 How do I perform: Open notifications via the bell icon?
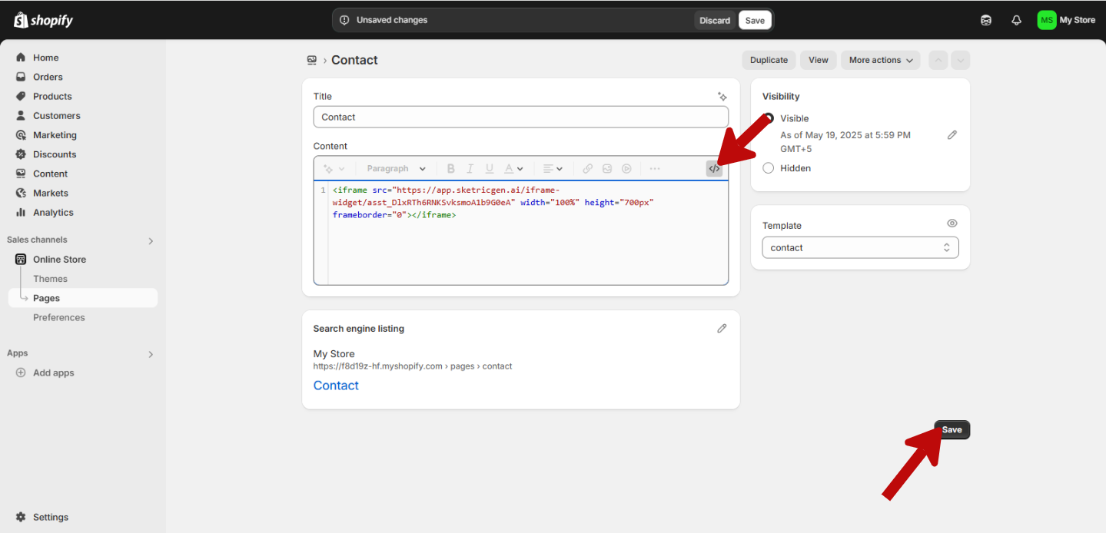[x=1016, y=19]
